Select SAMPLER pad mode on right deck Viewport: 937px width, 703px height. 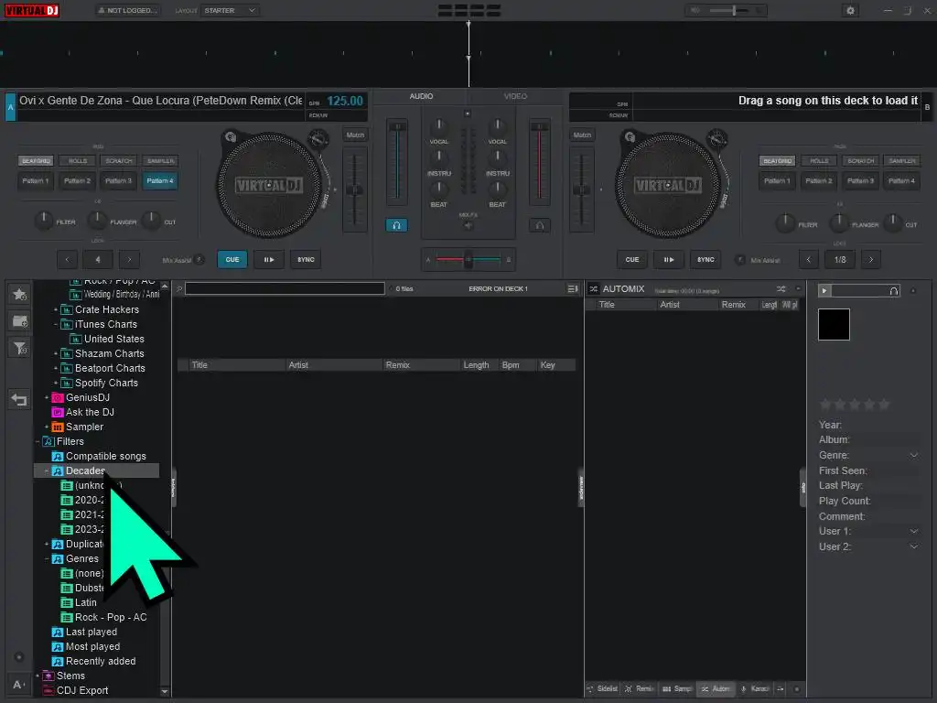[901, 161]
